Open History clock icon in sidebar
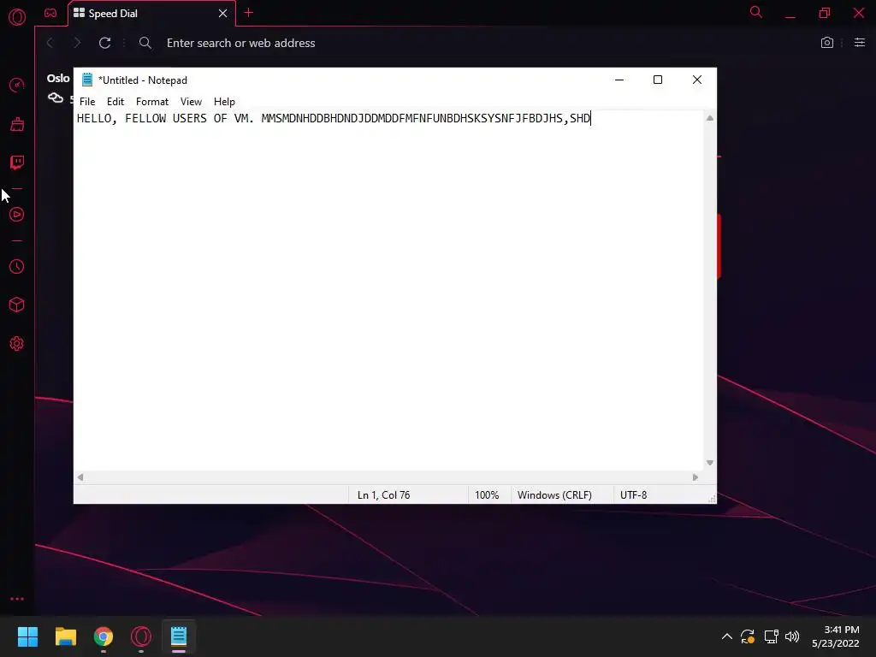 [17, 267]
